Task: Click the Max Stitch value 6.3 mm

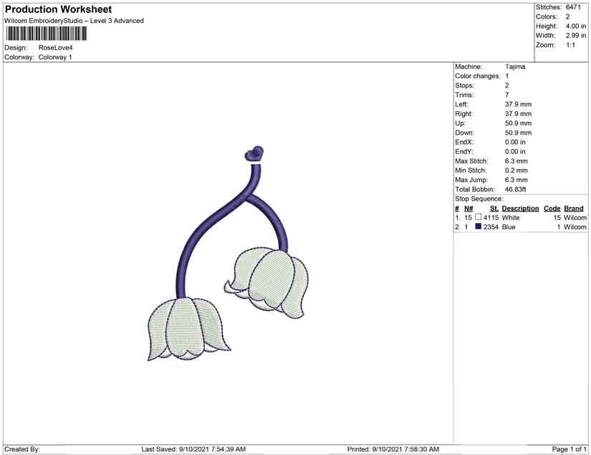Action: point(516,161)
